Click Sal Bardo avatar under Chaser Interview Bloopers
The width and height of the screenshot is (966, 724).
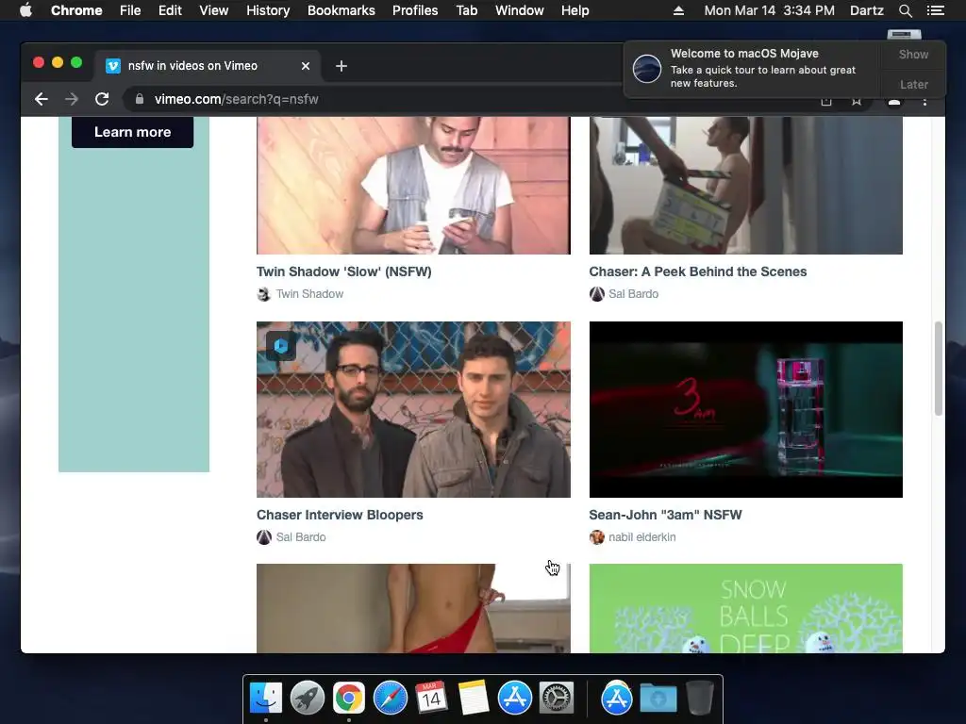click(264, 537)
